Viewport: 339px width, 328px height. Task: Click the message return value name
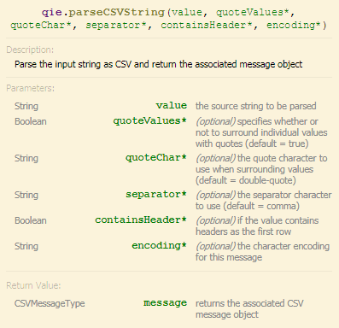pos(165,303)
